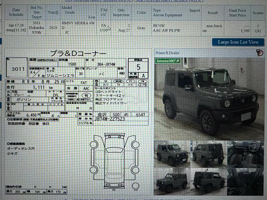Select the JIMNY SIERRA 4WD JC cell
This screenshot has width=267, height=200.
[78, 28]
